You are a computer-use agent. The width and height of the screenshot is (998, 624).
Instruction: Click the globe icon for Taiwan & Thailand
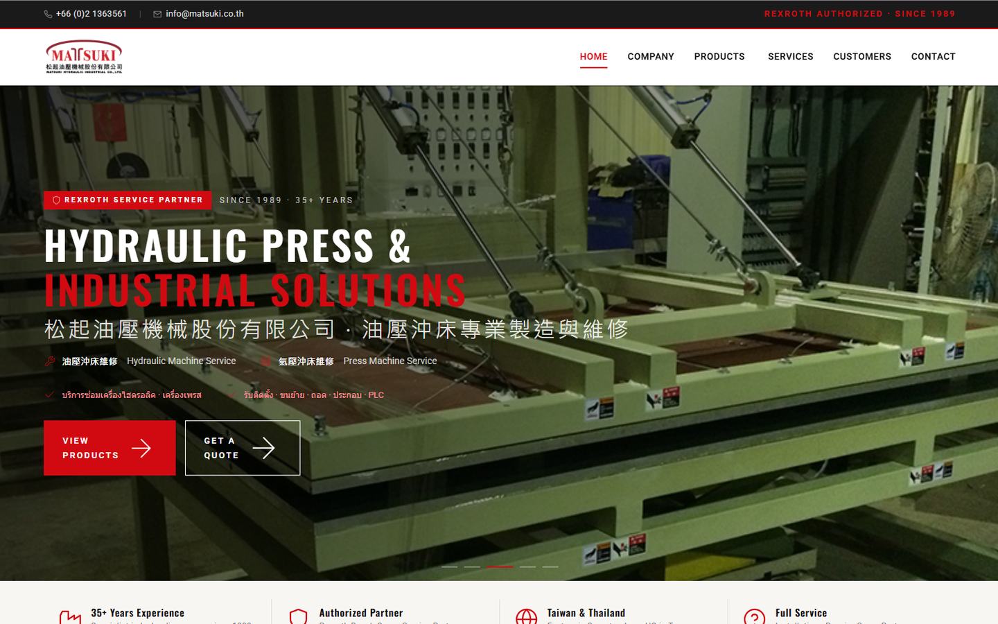526,616
